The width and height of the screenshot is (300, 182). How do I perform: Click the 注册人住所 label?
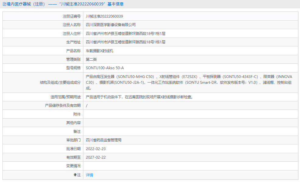pyautogui.click(x=72, y=34)
